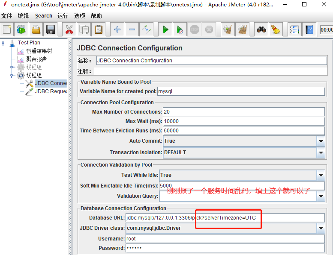Click the Database URL field
The width and height of the screenshot is (333, 255).
click(x=225, y=218)
